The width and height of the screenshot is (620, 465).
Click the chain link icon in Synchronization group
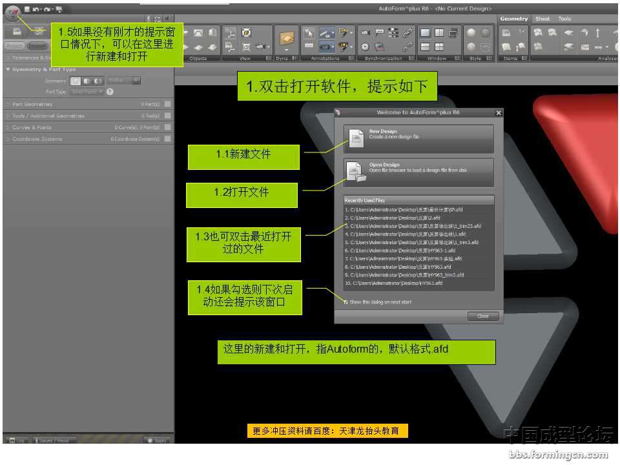coord(408,32)
